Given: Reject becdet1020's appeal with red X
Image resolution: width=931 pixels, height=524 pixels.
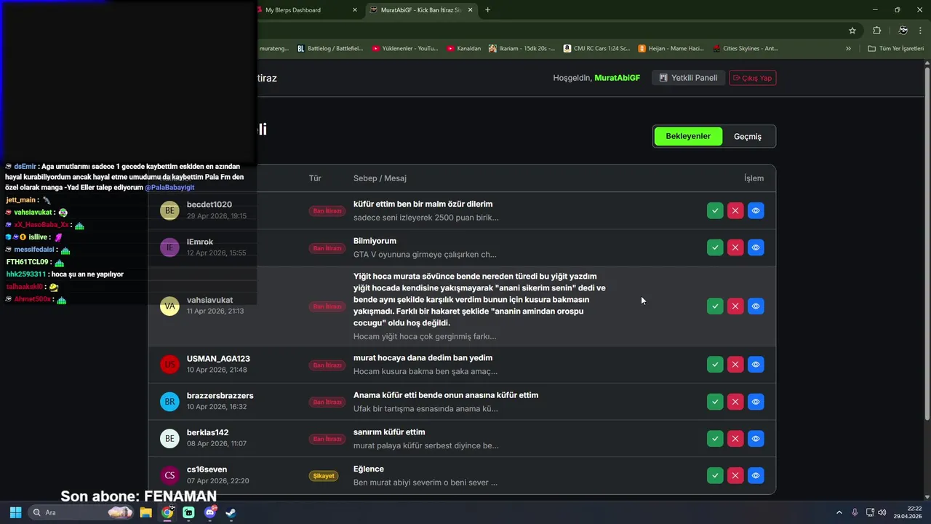Looking at the screenshot, I should click(x=735, y=210).
